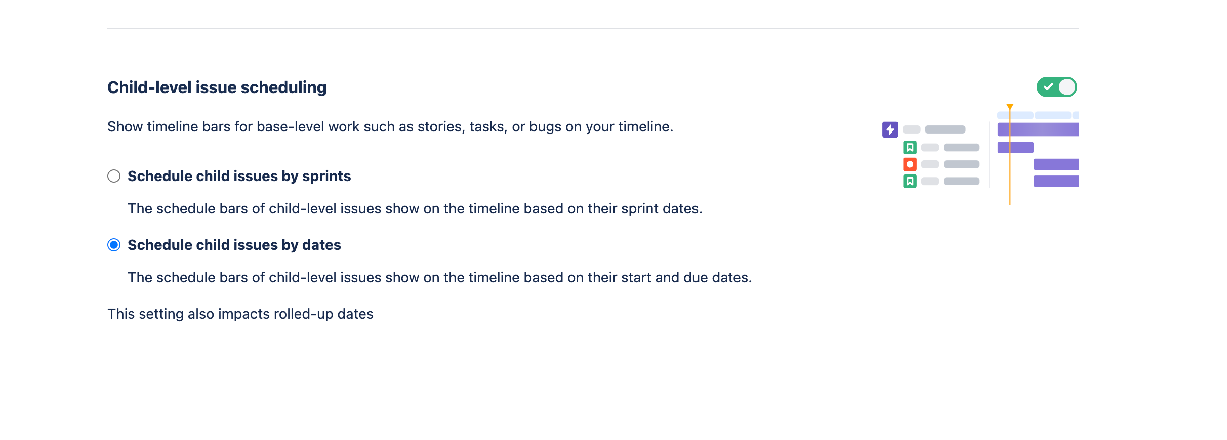1227x440 pixels.
Task: Click the light blue timeline header strip
Action: [x=1014, y=115]
